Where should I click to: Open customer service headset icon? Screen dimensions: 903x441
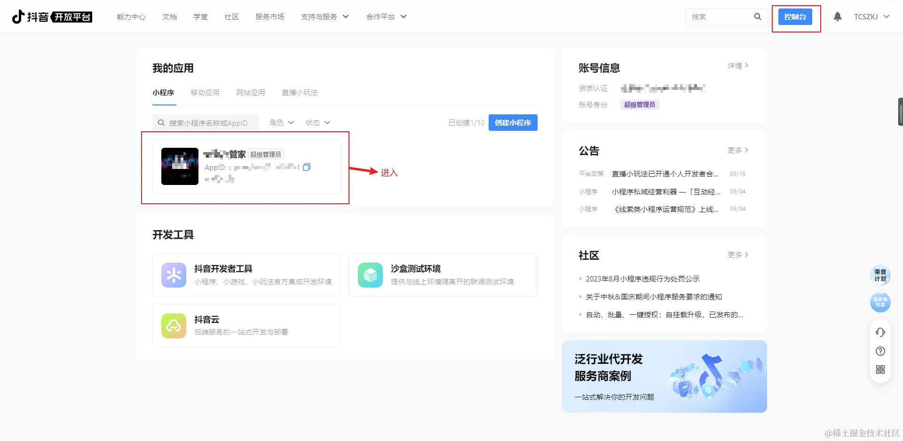[x=880, y=332]
